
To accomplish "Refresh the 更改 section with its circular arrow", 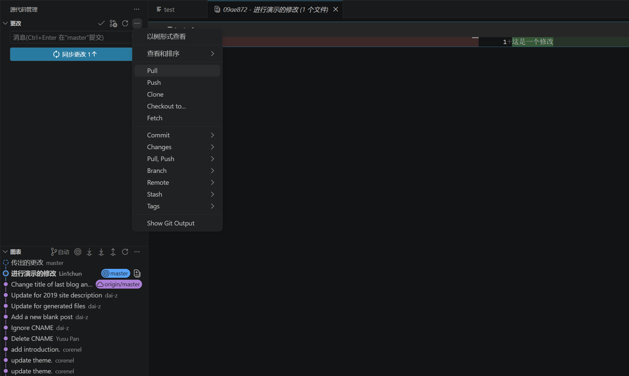I will click(x=125, y=23).
